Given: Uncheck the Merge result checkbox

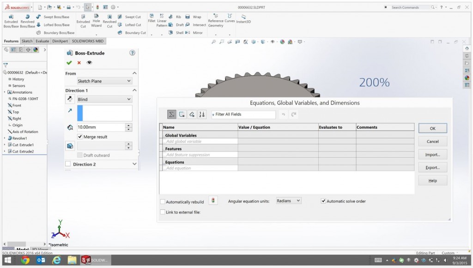Looking at the screenshot, I should [x=80, y=137].
